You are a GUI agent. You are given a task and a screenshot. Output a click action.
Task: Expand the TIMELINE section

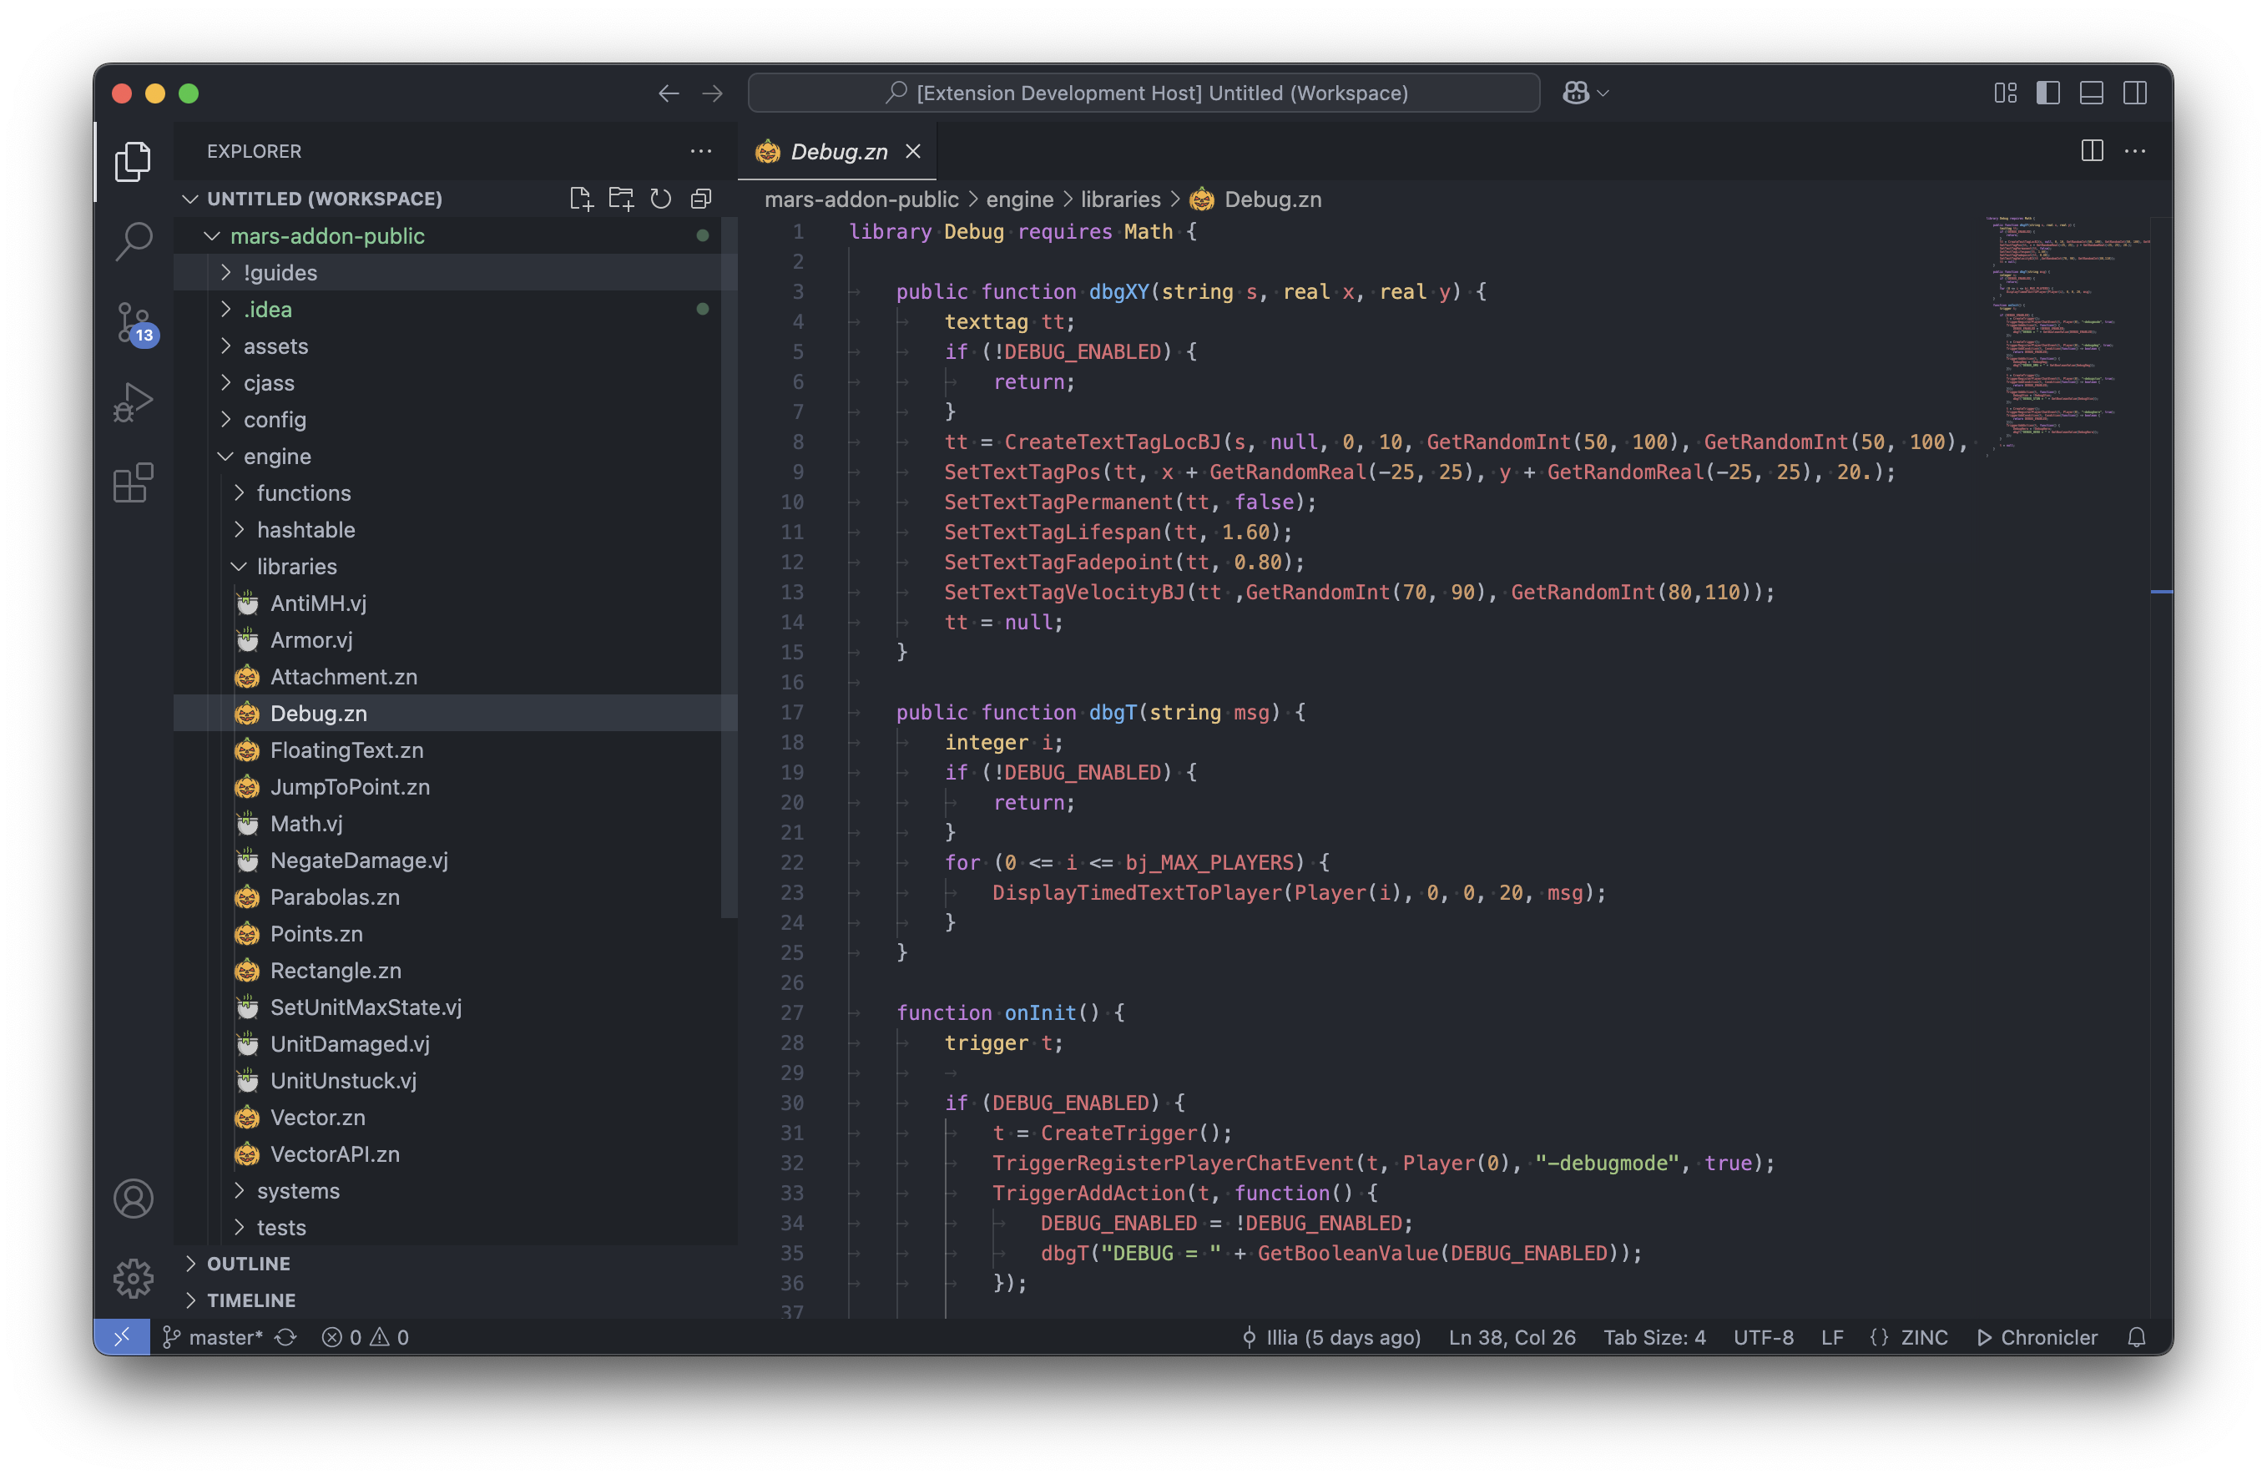click(251, 1300)
